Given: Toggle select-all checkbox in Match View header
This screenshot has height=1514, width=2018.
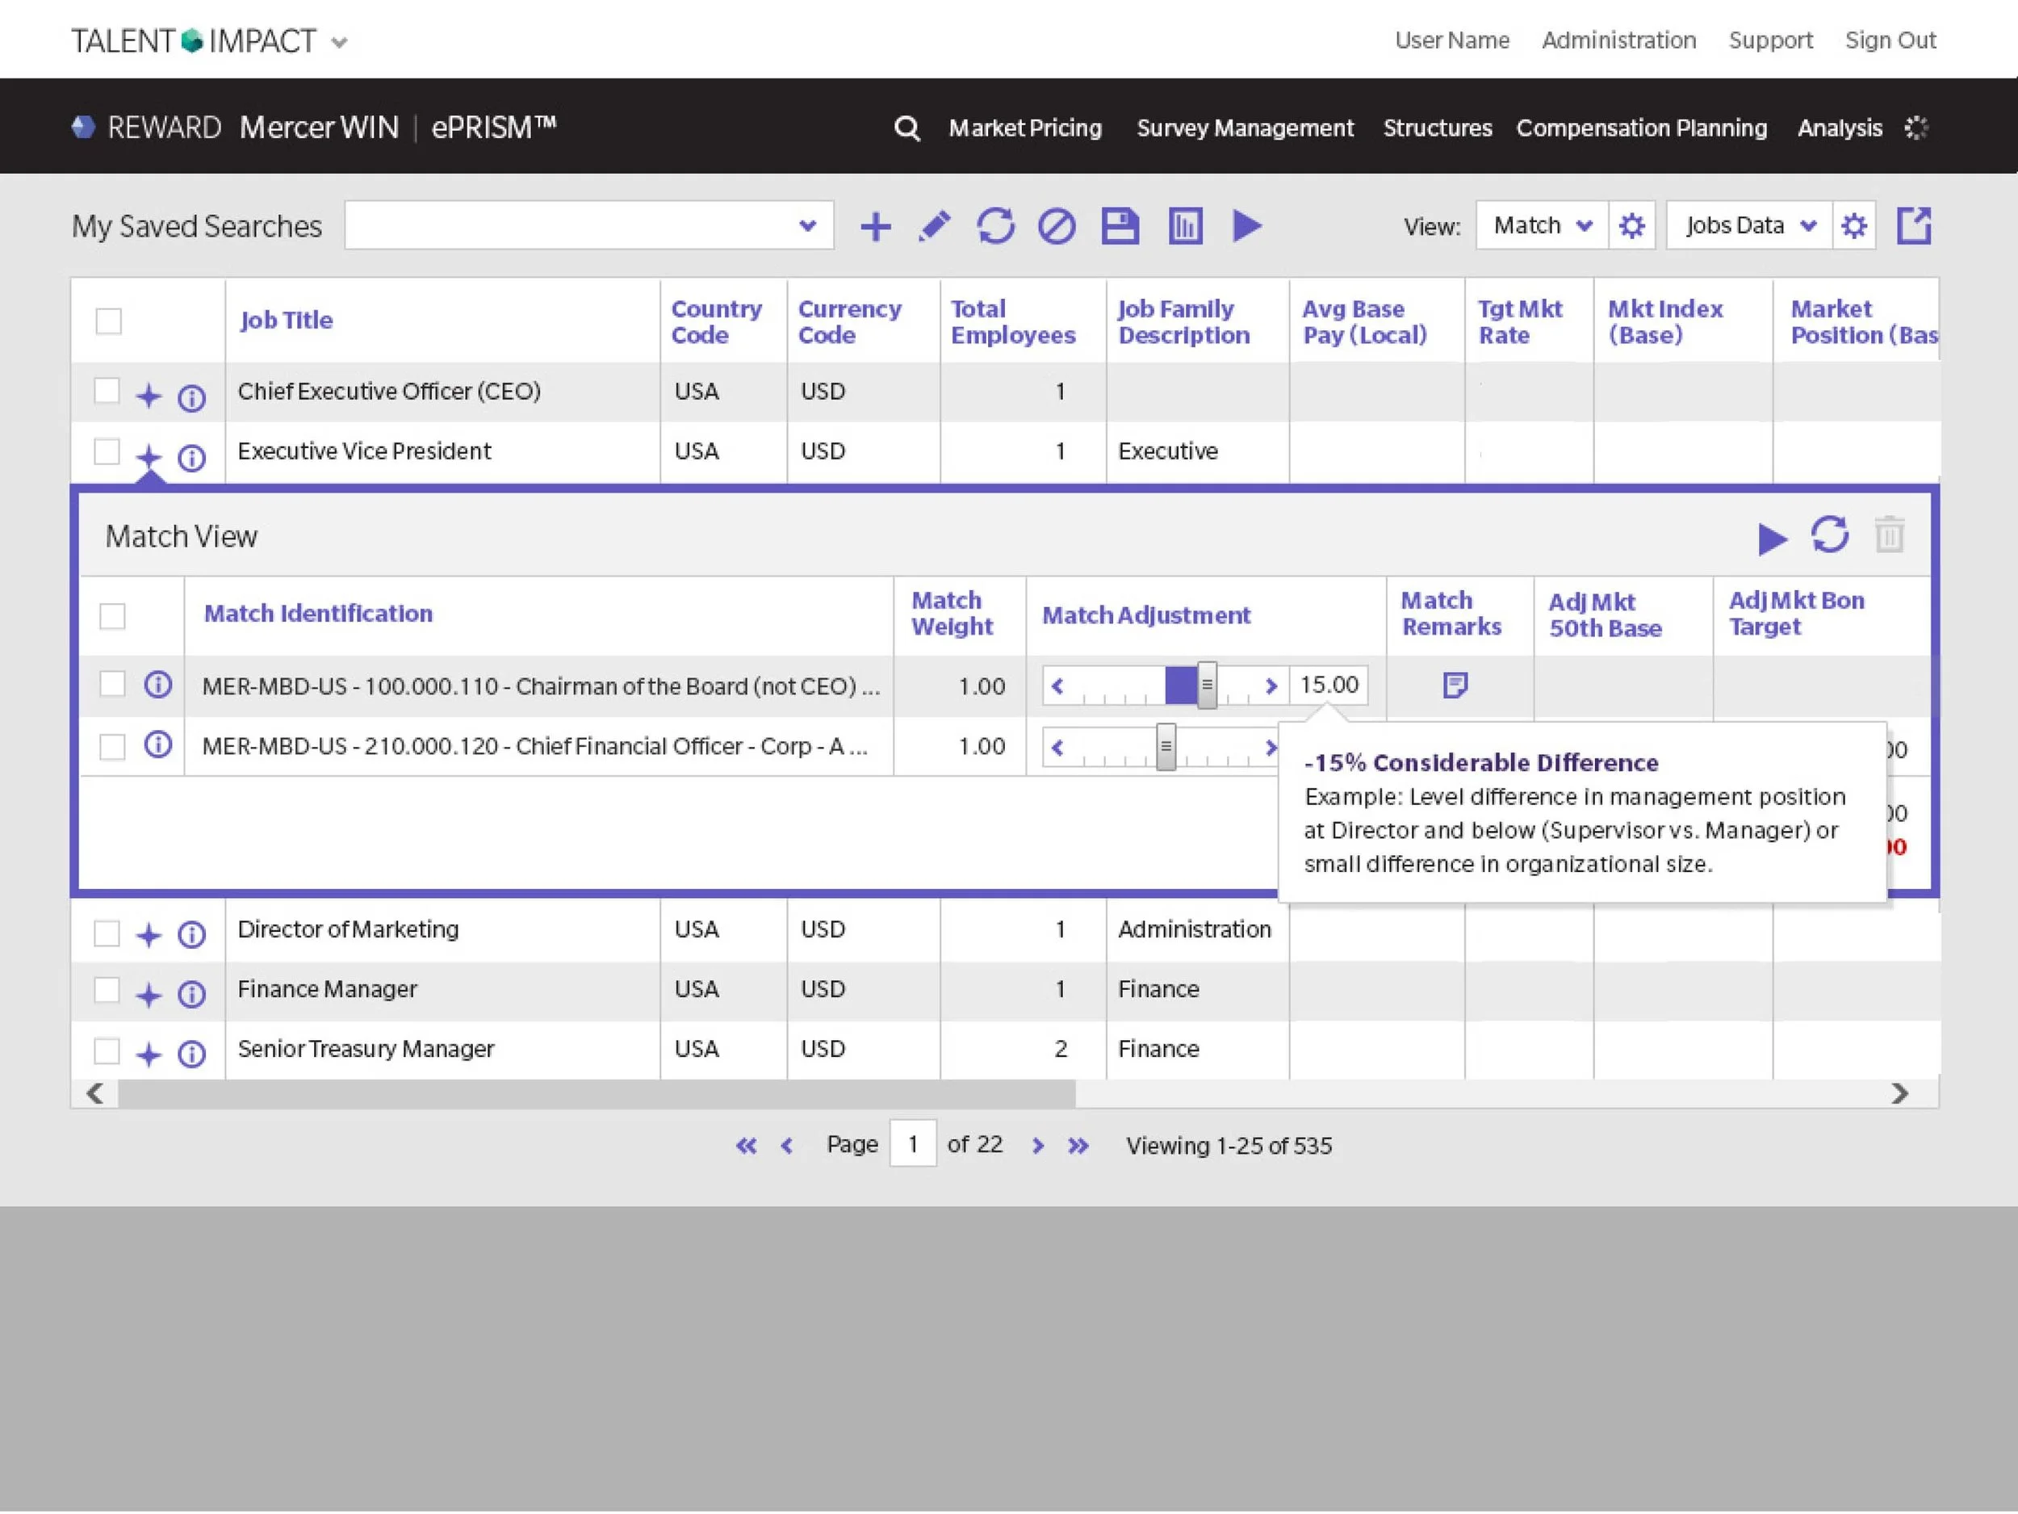Looking at the screenshot, I should pos(112,616).
